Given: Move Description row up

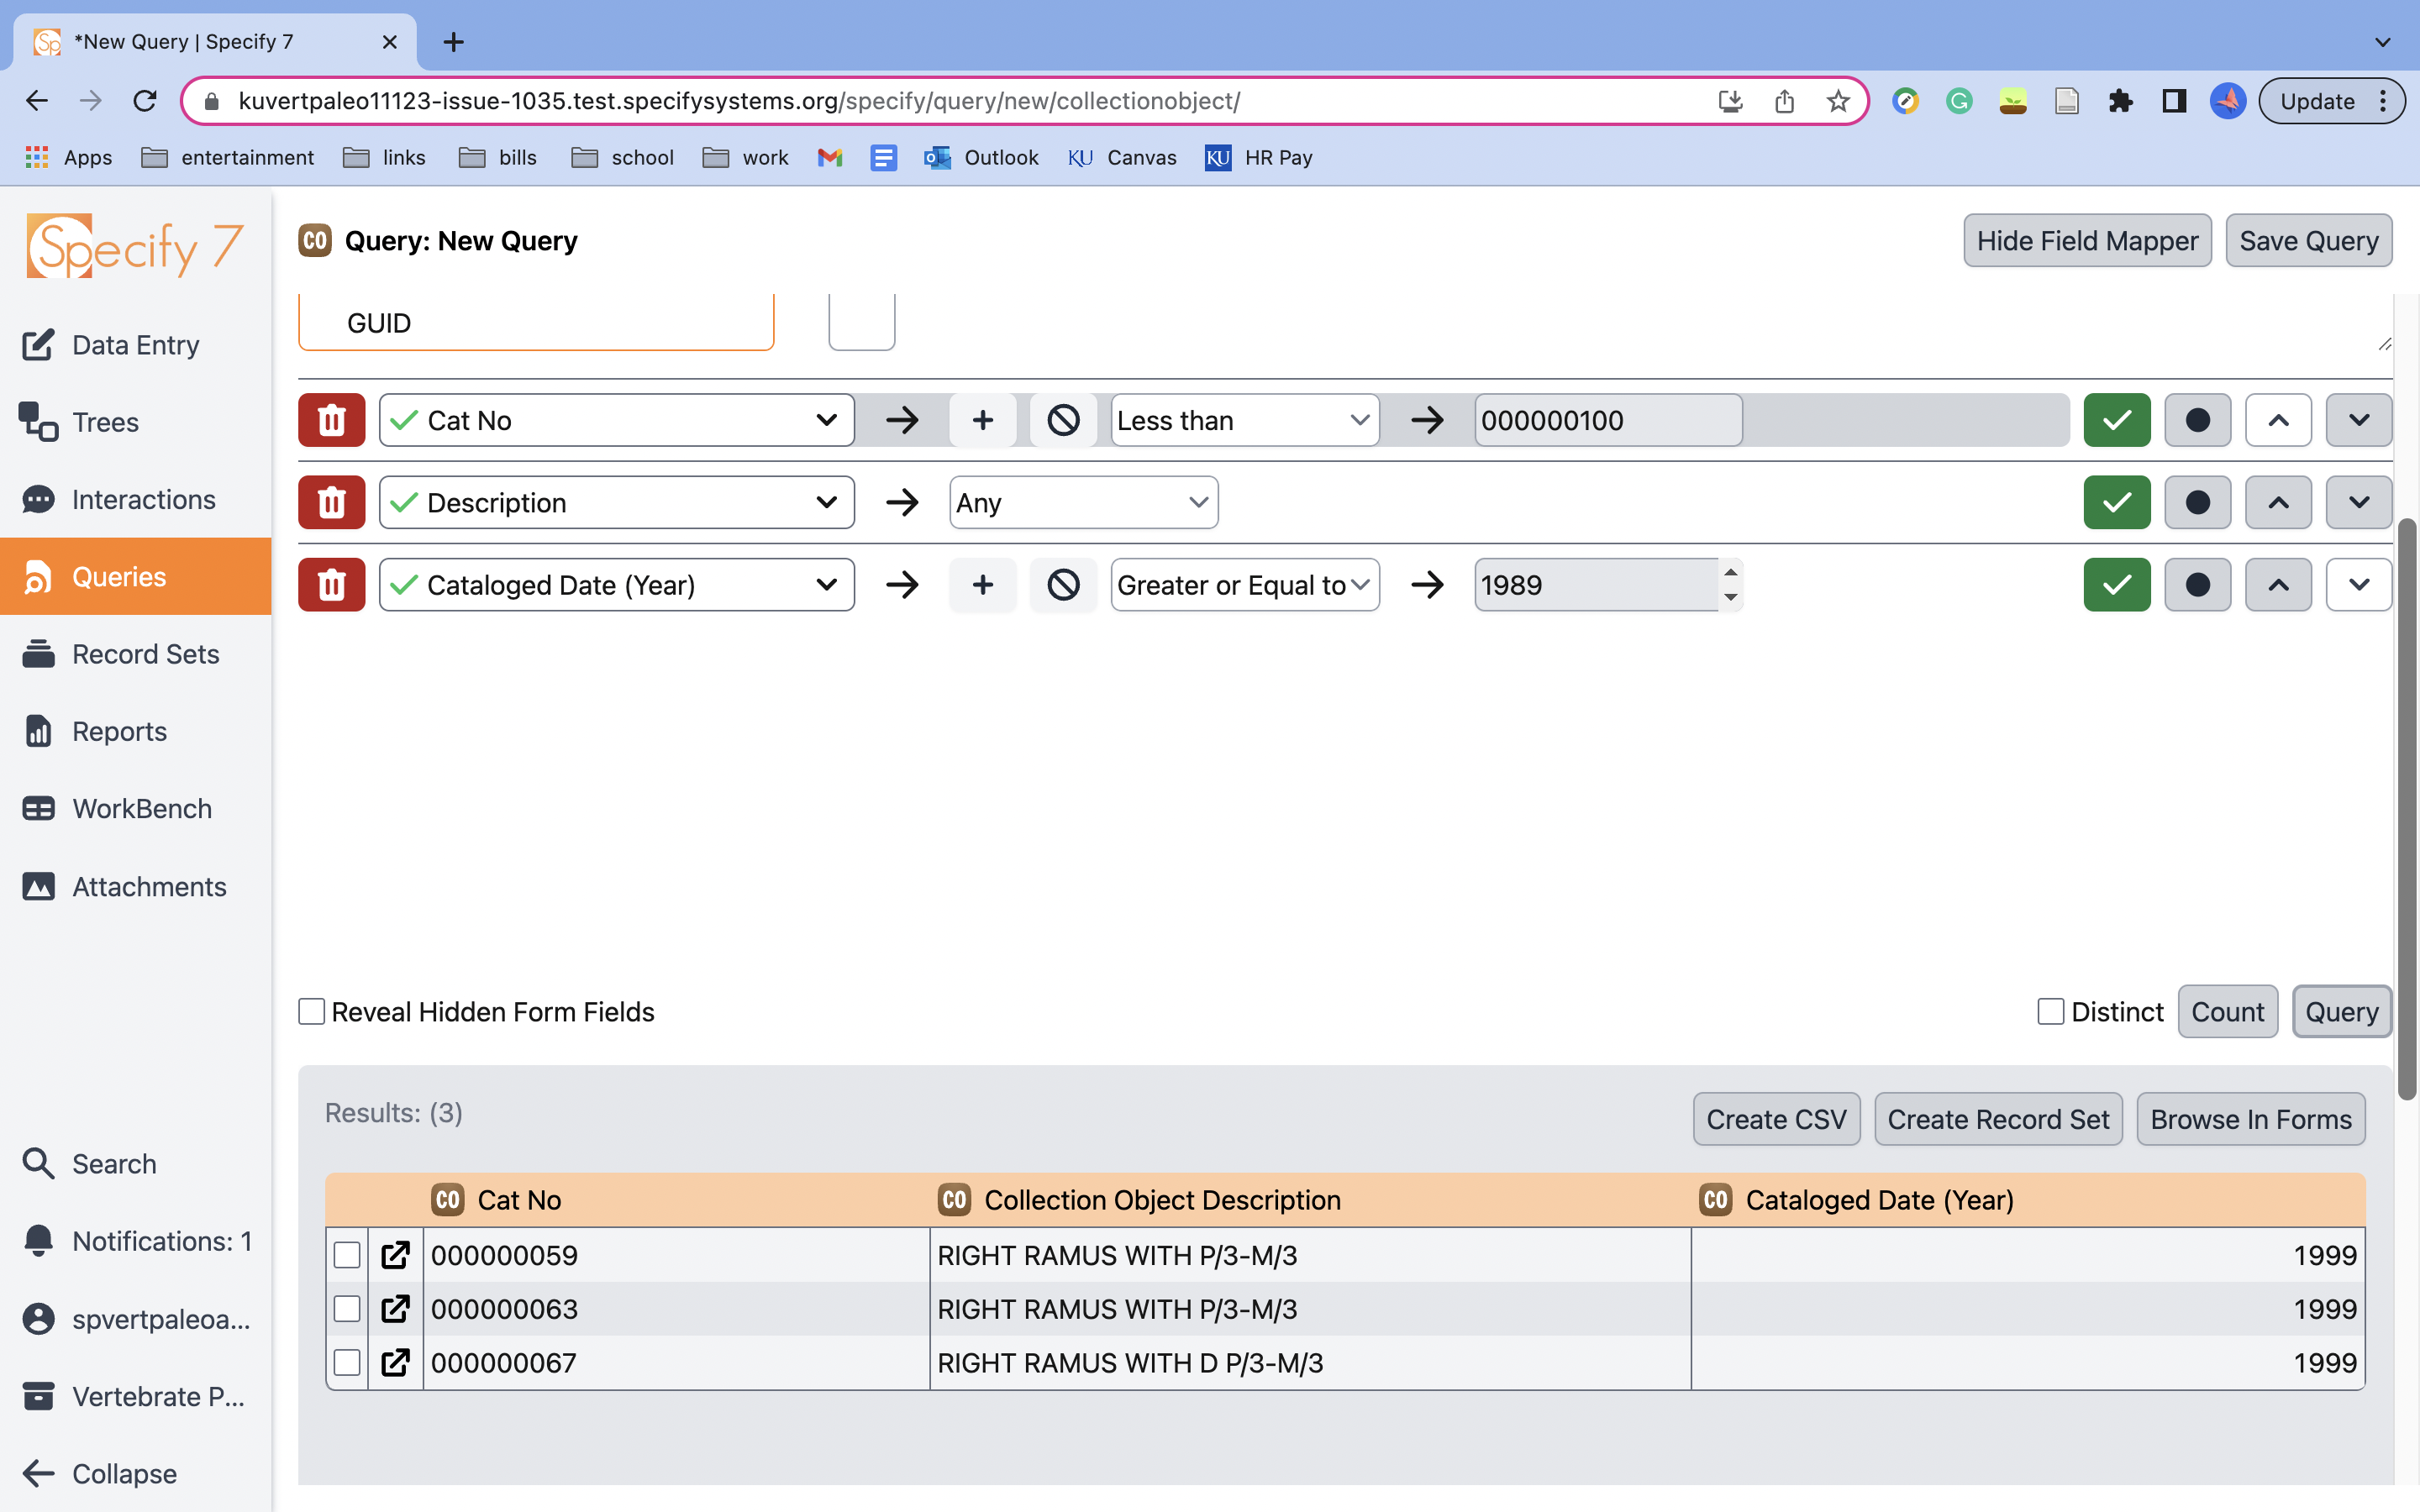Looking at the screenshot, I should click(2278, 502).
